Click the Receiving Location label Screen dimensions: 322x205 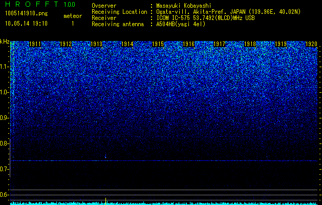(x=119, y=12)
